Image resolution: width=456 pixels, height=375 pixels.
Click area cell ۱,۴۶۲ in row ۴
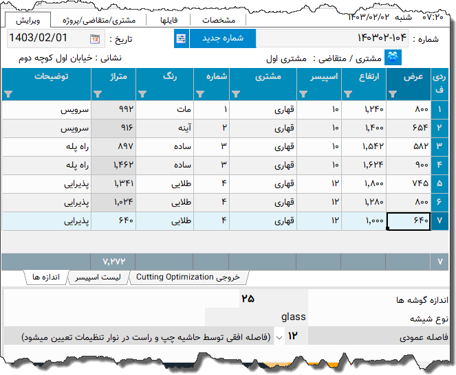pos(113,165)
